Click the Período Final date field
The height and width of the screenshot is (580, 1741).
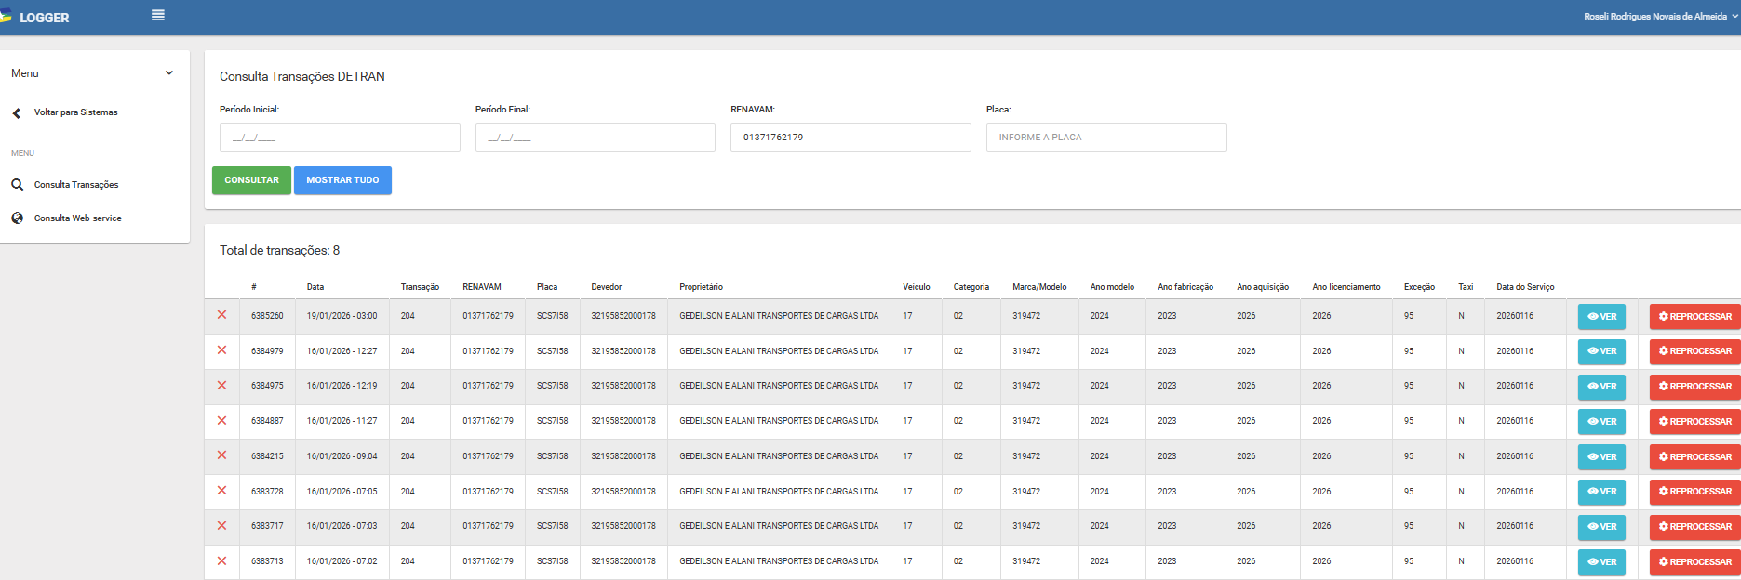click(x=595, y=138)
